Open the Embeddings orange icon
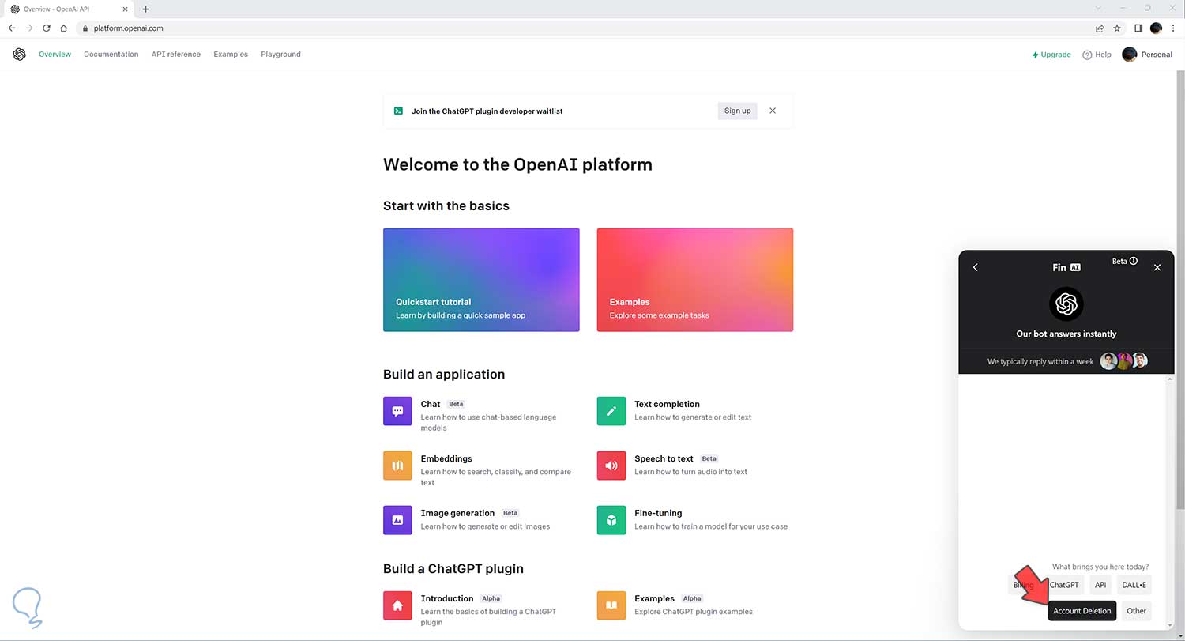 [397, 466]
